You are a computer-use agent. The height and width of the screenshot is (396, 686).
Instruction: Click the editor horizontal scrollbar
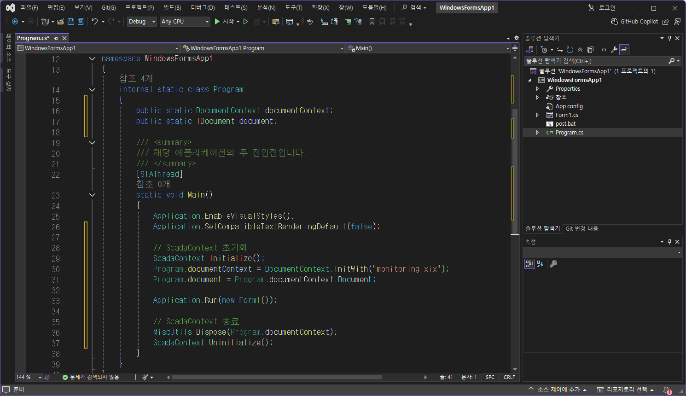(276, 377)
